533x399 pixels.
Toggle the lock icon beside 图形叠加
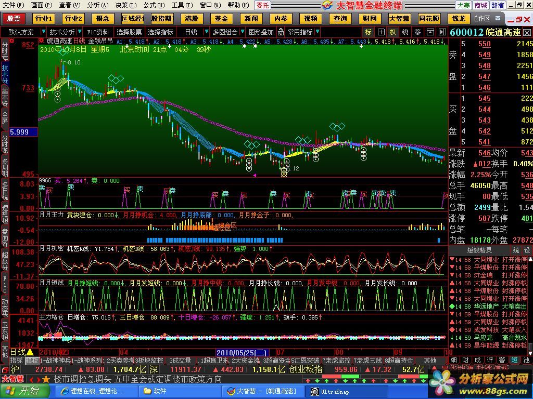click(281, 32)
